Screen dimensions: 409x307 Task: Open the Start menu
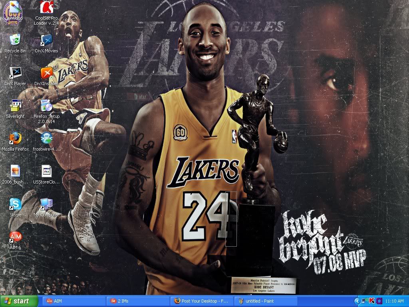19,301
